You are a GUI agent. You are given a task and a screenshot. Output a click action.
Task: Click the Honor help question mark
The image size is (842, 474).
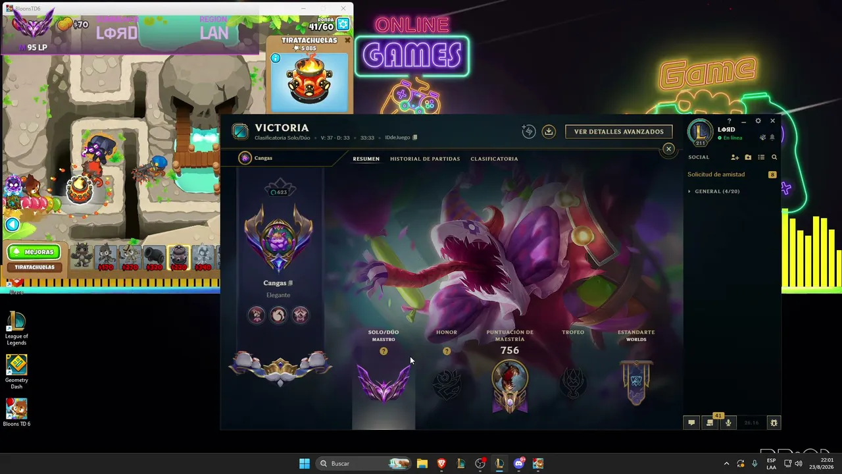pyautogui.click(x=447, y=352)
